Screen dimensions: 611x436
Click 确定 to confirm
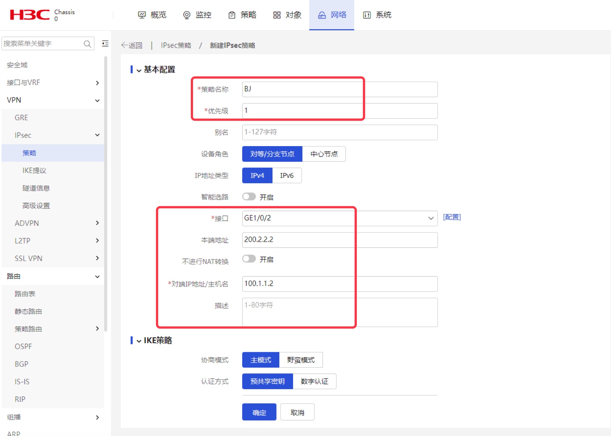259,412
